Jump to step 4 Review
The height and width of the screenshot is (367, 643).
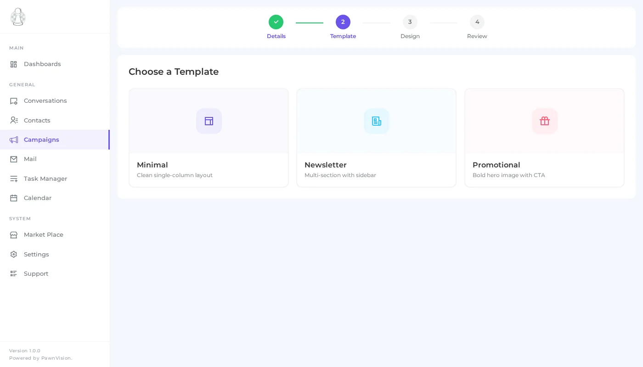pos(477,22)
